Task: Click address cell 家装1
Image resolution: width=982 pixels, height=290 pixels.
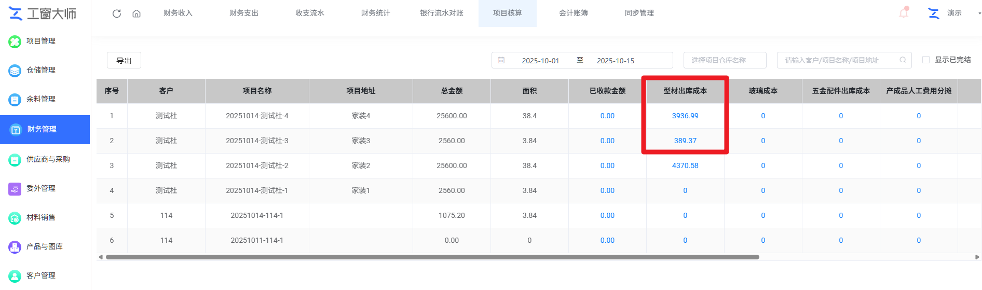Action: (361, 190)
